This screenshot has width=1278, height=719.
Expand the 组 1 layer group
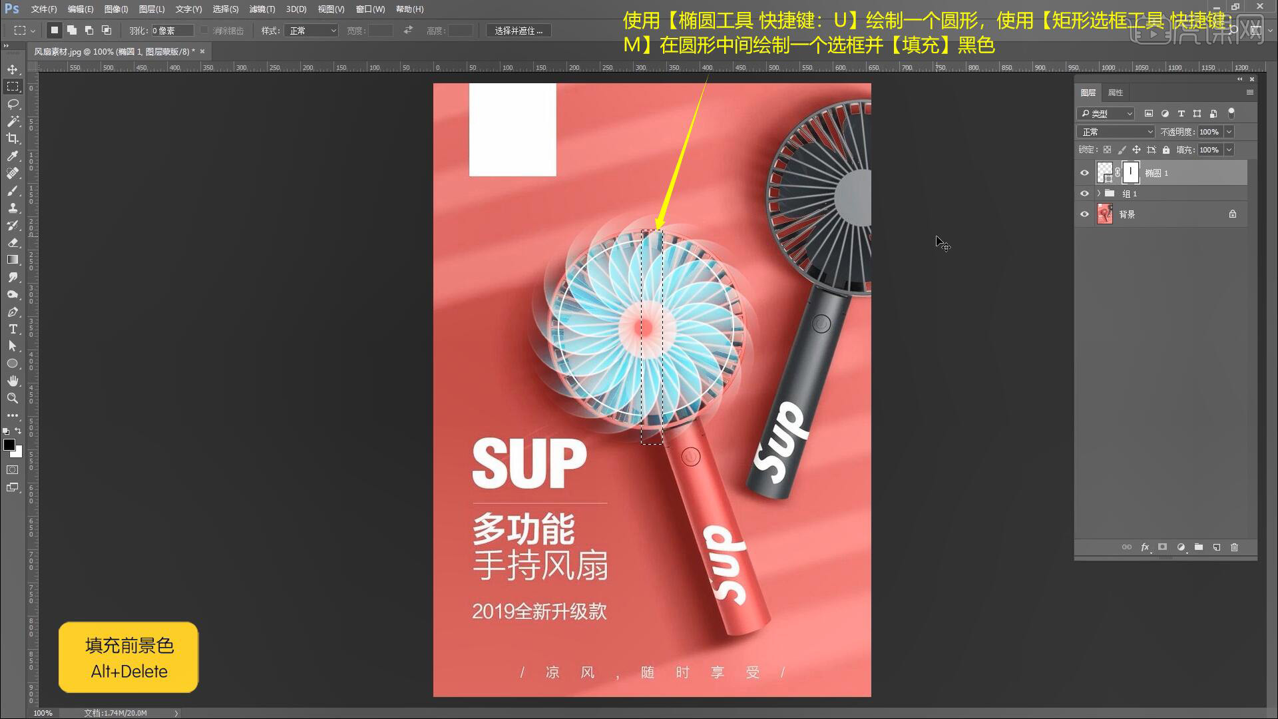point(1098,194)
